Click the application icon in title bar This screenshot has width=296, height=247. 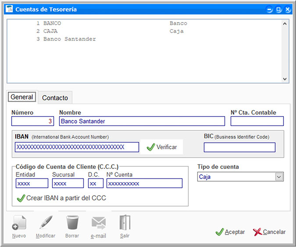pyautogui.click(x=9, y=9)
